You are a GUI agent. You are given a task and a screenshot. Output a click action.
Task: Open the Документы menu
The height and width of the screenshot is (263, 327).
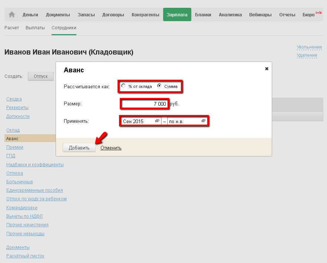58,14
